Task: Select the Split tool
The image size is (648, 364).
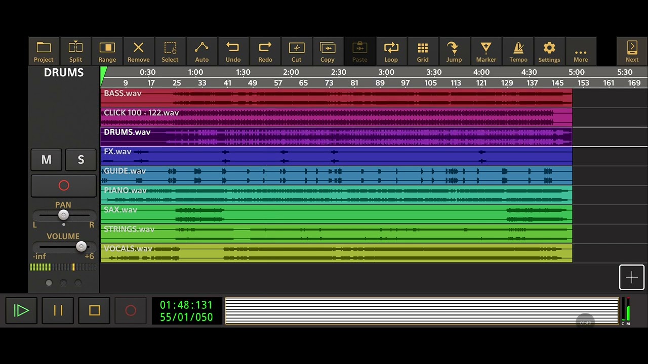Action: point(75,52)
